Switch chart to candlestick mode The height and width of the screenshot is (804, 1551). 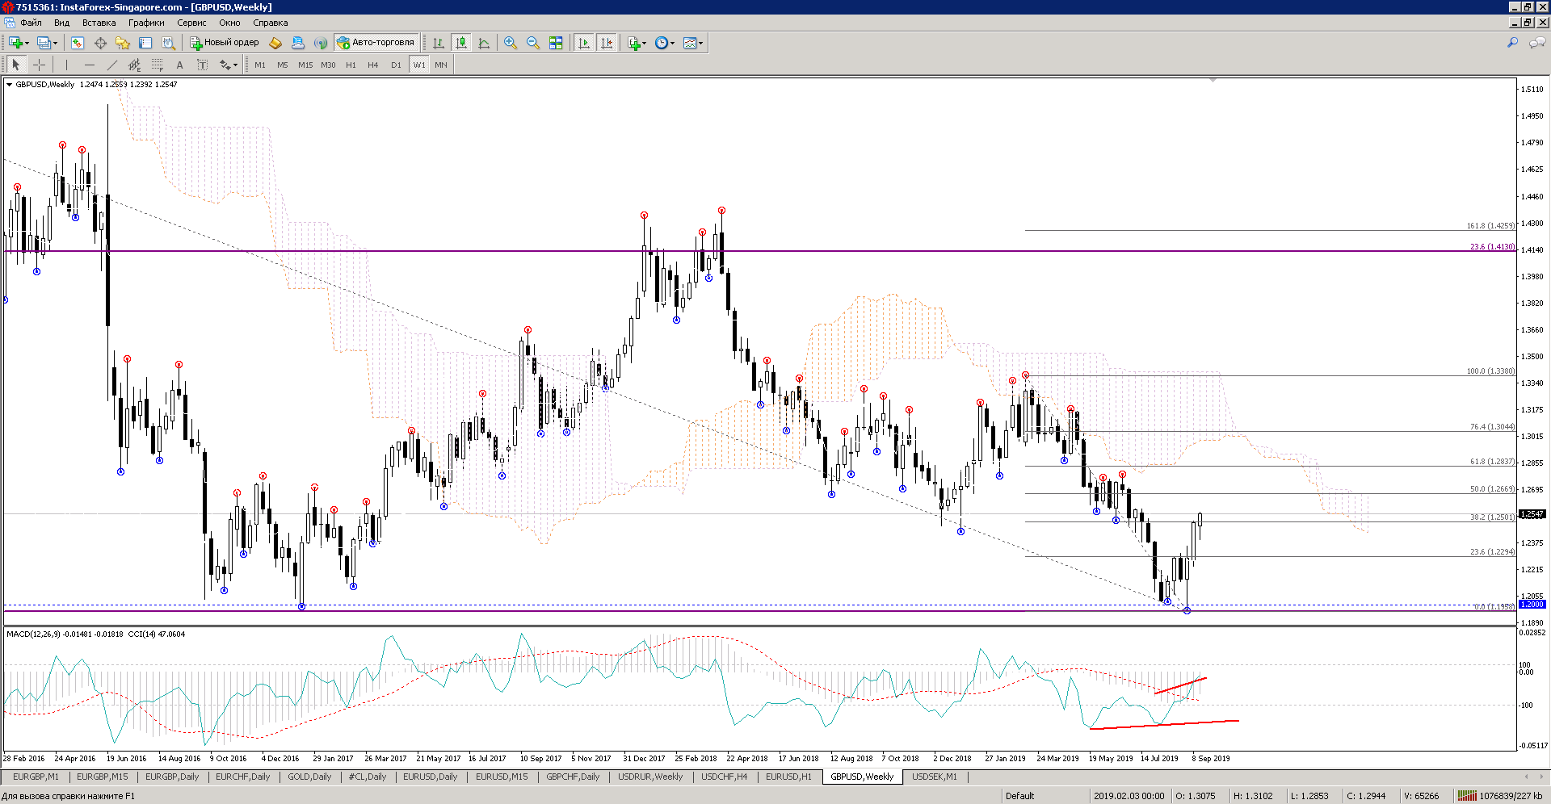point(461,43)
